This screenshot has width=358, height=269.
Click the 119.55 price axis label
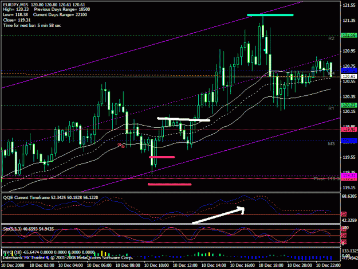point(349,157)
